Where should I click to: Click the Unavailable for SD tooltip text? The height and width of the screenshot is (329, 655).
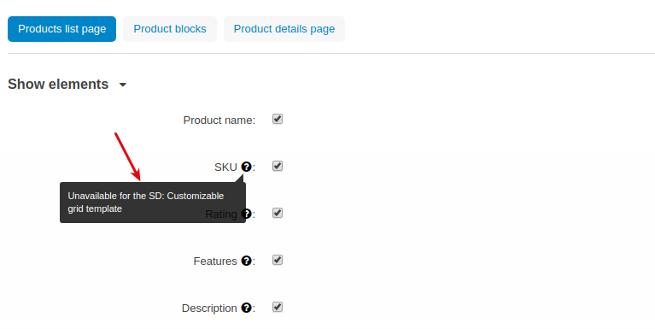tap(146, 203)
